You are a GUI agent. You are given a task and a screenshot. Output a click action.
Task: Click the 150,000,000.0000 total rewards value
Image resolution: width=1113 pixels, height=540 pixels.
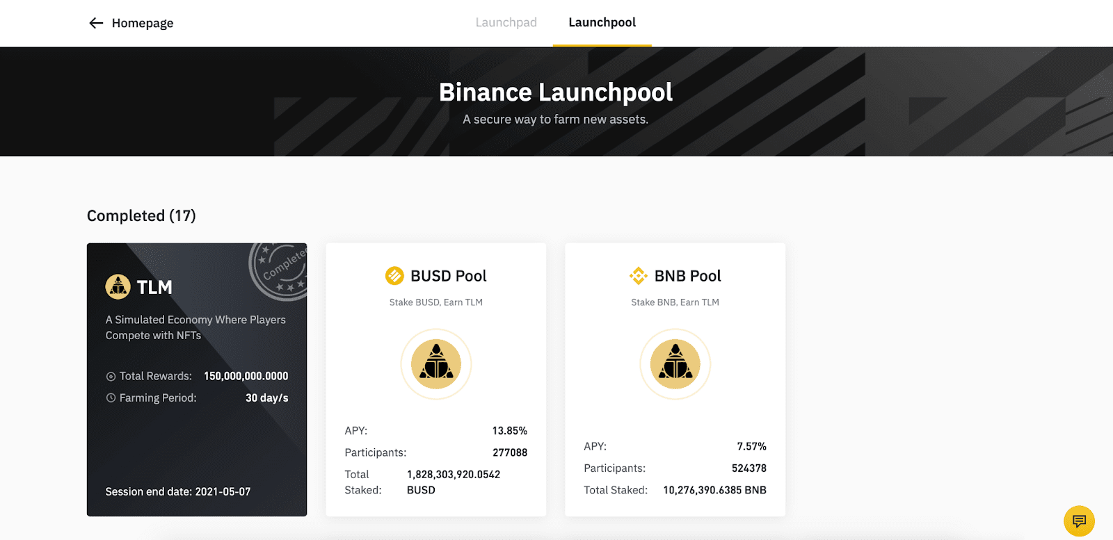pos(246,376)
